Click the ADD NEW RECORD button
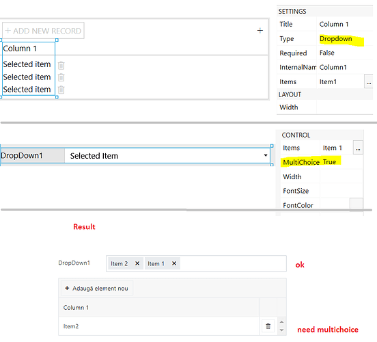 (43, 31)
